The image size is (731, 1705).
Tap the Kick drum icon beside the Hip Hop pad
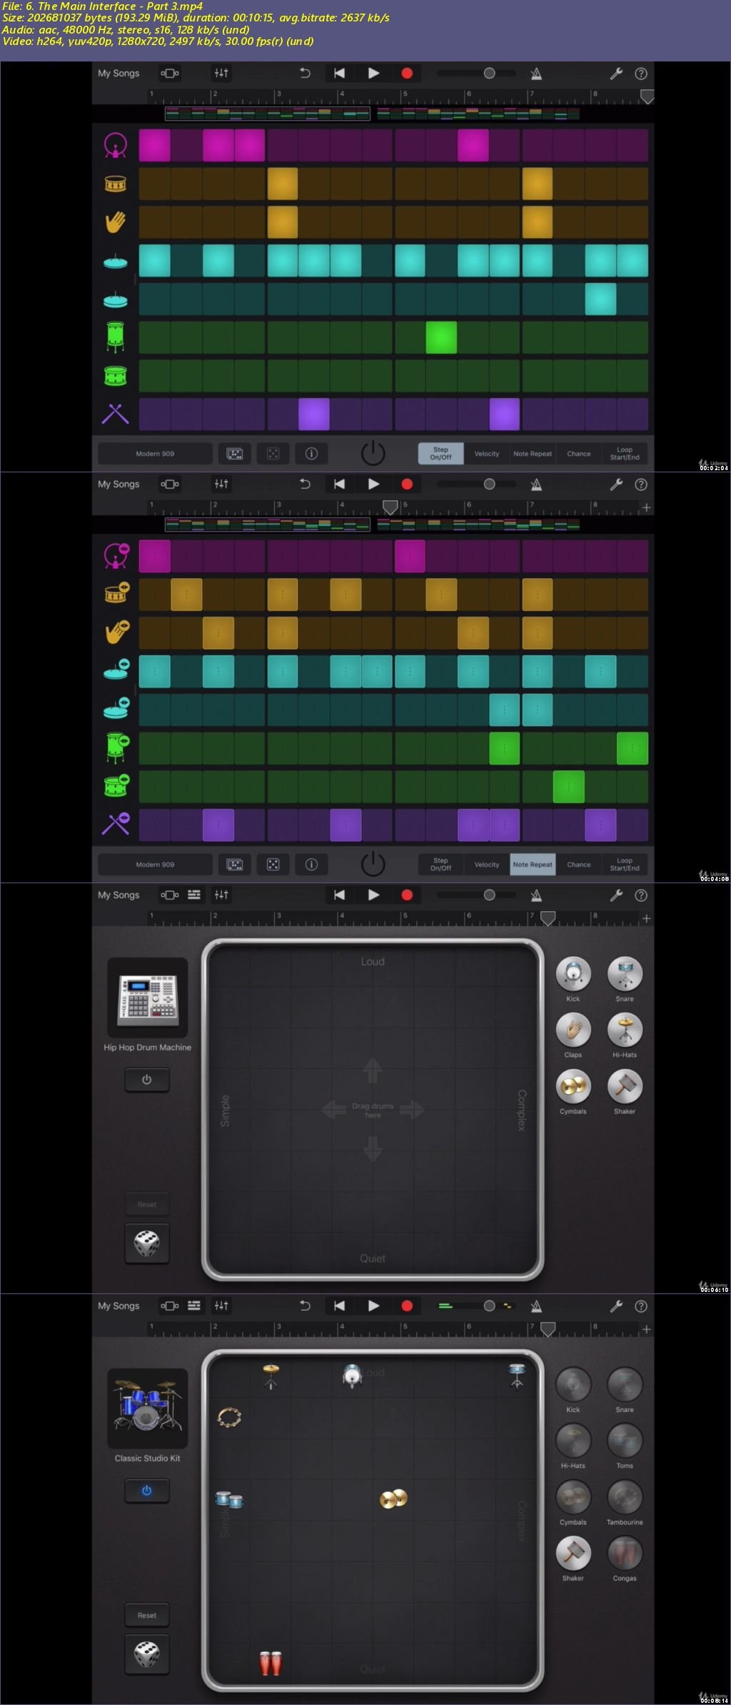click(x=573, y=973)
